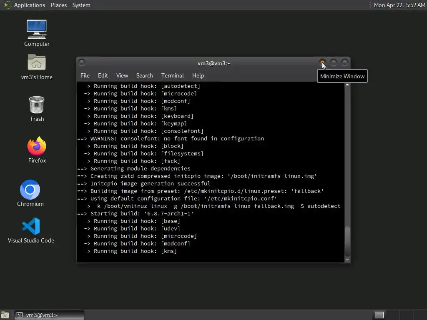Viewport: 427px width, 320px height.
Task: Click the 'Creating zstd-compressed initcpio image' line
Action: pos(197,176)
